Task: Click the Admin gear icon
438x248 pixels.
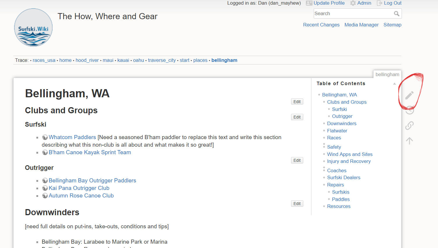Action: 353,3
